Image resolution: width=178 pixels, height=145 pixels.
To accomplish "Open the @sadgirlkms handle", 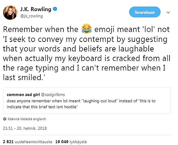I will click(53, 95).
